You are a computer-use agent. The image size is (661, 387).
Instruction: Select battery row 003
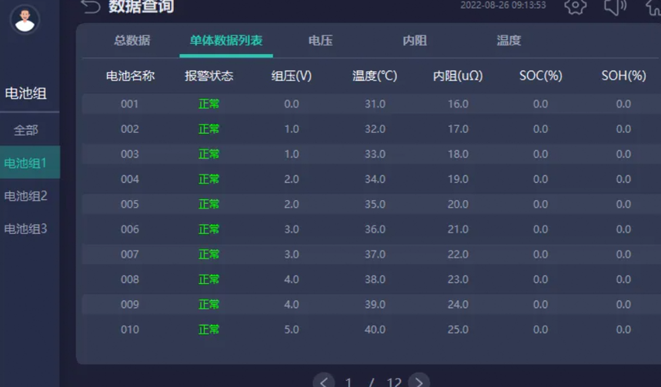pos(371,154)
